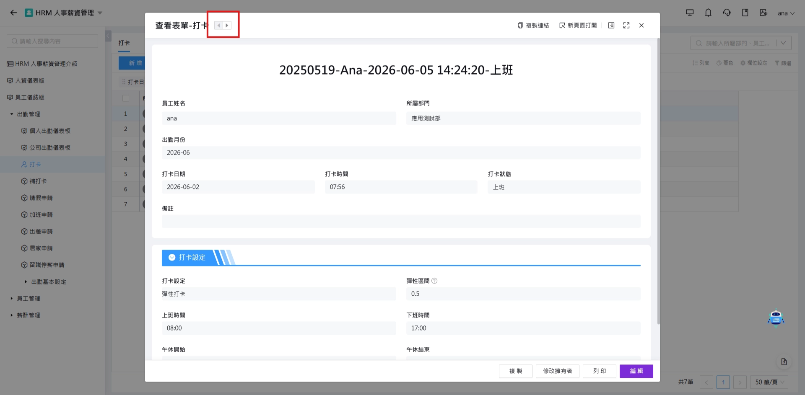The width and height of the screenshot is (805, 395).
Task: Click the 編輯 button
Action: 636,371
